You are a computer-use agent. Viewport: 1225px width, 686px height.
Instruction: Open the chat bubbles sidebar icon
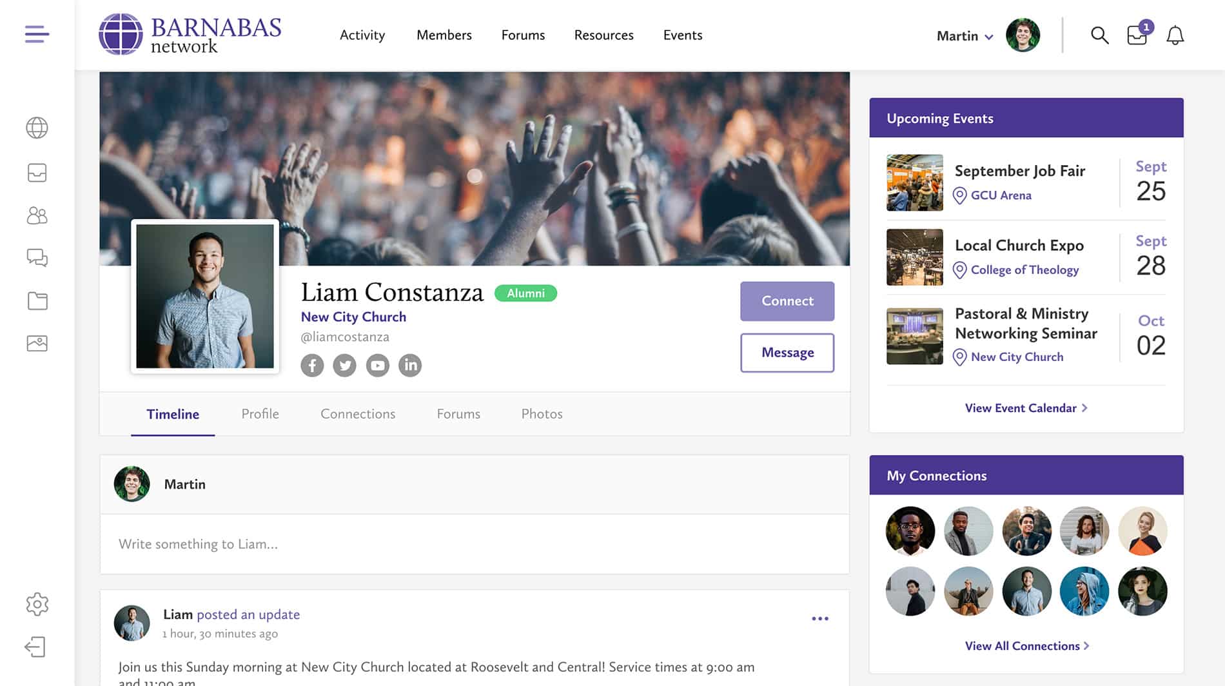coord(37,258)
